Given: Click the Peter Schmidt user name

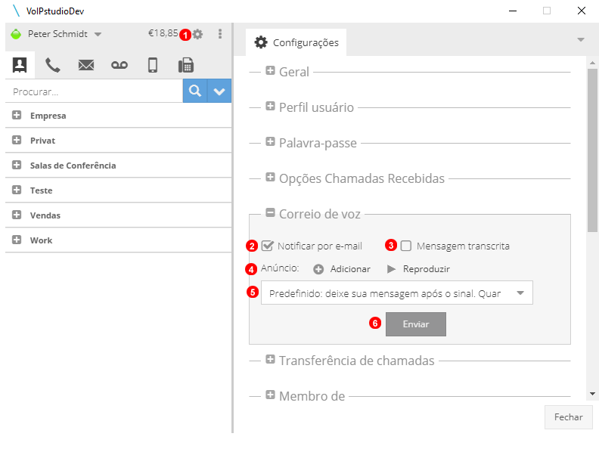Looking at the screenshot, I should (x=57, y=34).
